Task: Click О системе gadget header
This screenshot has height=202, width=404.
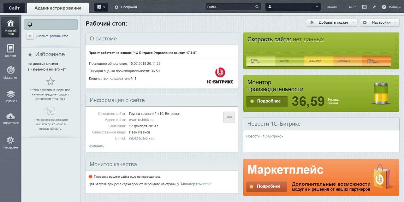Action: tap(162, 39)
